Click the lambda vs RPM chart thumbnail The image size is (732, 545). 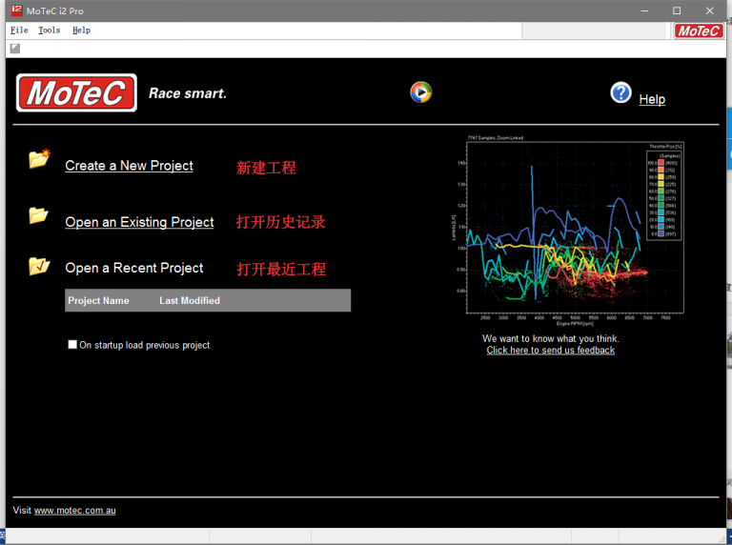(x=566, y=231)
